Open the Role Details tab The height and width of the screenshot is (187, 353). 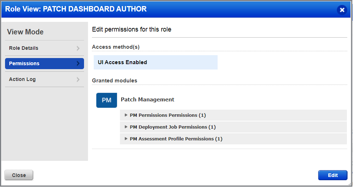(24, 48)
